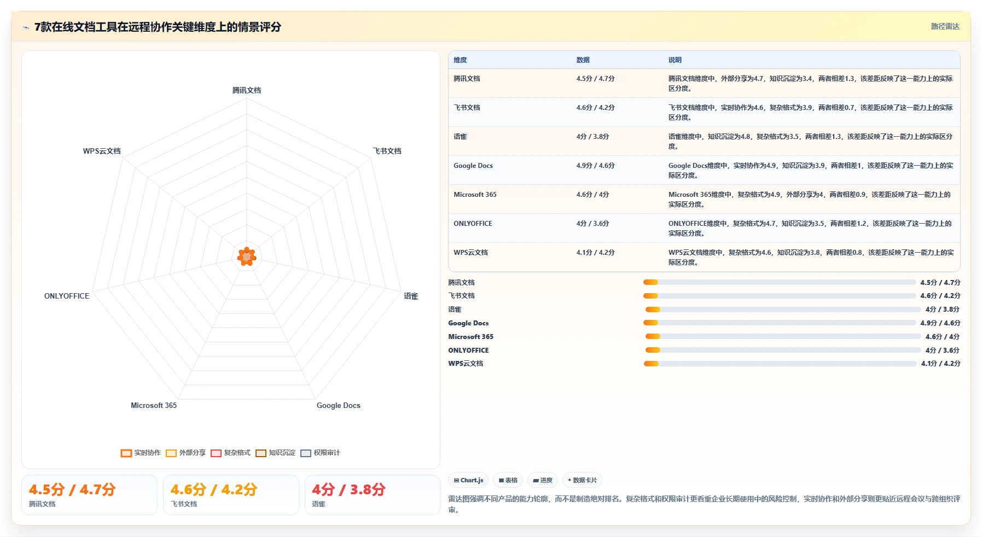Click the Chart.js tag
The image size is (982, 537).
point(468,480)
